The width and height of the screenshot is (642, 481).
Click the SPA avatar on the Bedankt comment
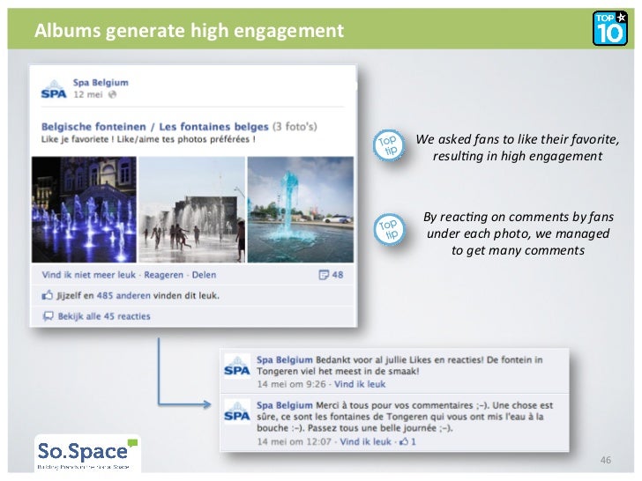click(237, 366)
